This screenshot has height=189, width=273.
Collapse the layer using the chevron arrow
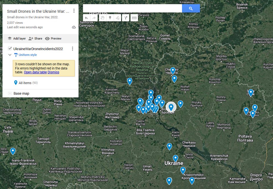click(10, 55)
